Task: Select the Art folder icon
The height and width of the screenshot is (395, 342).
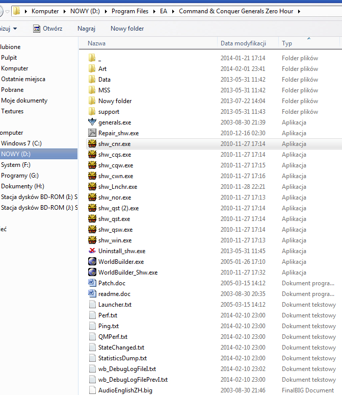Action: 92,68
